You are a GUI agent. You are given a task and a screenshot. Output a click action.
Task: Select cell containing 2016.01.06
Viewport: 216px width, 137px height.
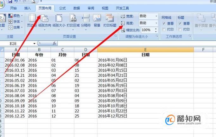click(x=16, y=60)
